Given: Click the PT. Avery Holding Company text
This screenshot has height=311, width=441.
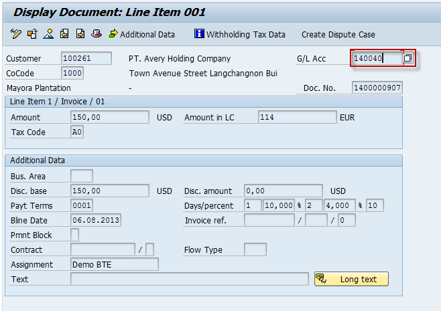Looking at the screenshot, I should [x=180, y=58].
